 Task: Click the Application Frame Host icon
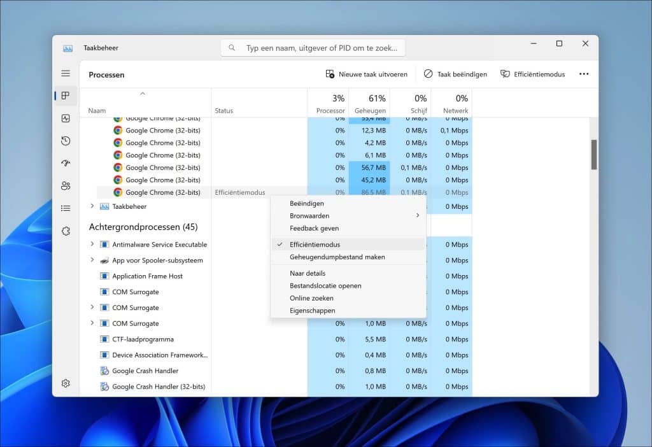point(104,276)
